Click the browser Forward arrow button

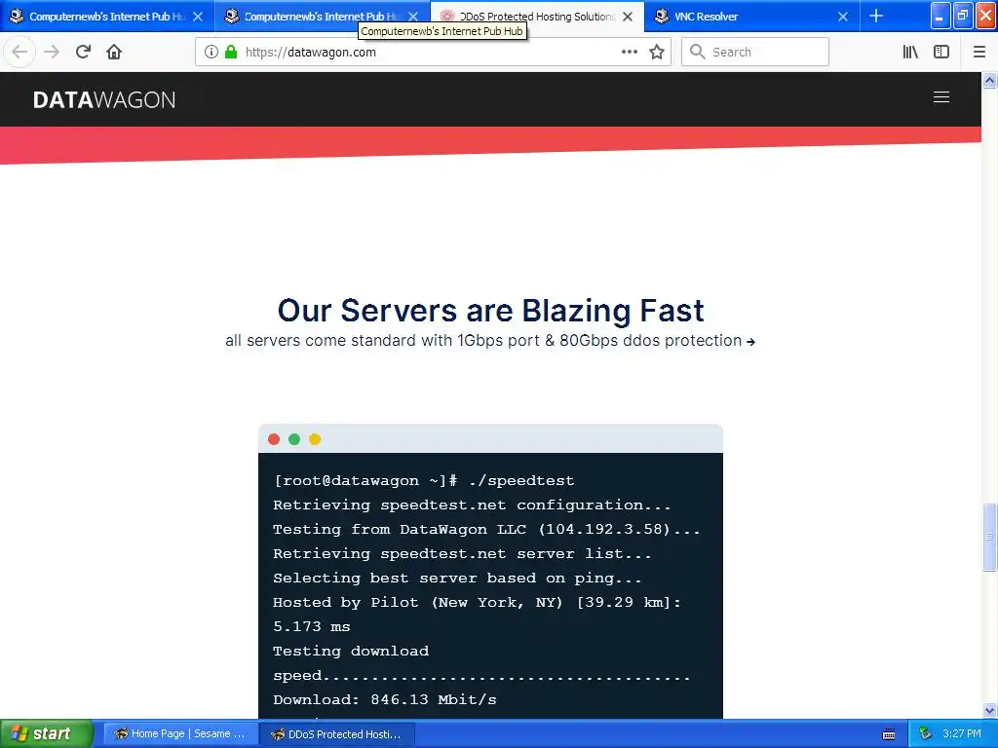click(x=52, y=53)
